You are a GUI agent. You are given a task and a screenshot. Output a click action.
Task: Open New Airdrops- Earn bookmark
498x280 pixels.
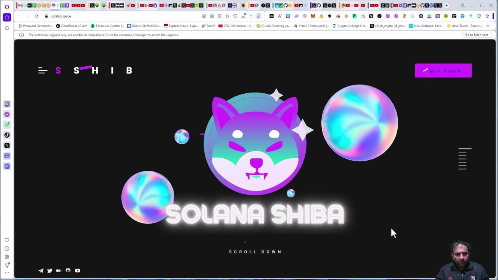(x=426, y=26)
